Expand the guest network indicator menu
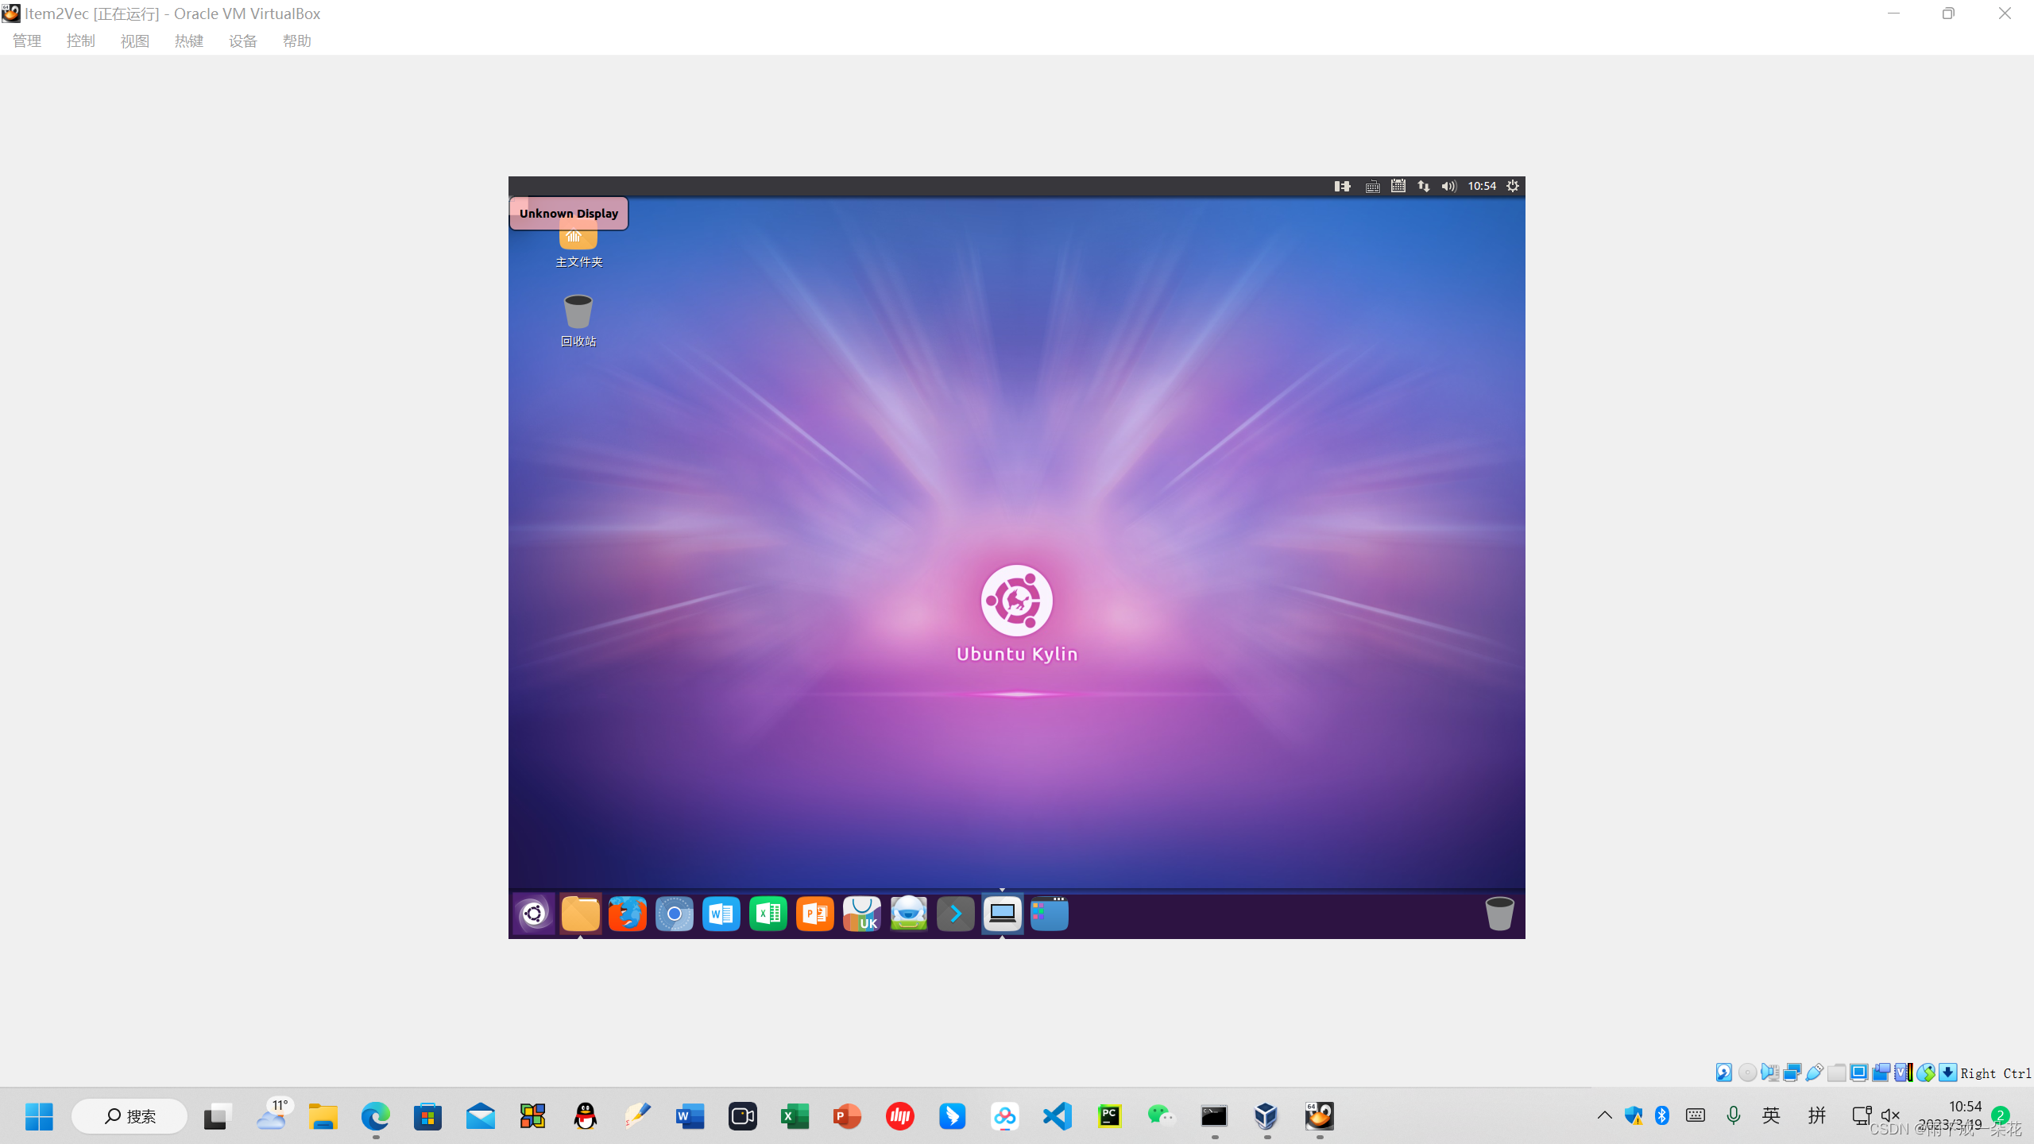Viewport: 2034px width, 1144px height. [x=1423, y=186]
